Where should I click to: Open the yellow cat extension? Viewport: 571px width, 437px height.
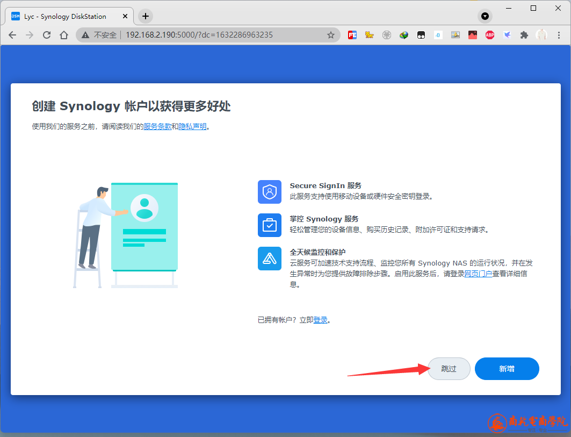pyautogui.click(x=369, y=35)
